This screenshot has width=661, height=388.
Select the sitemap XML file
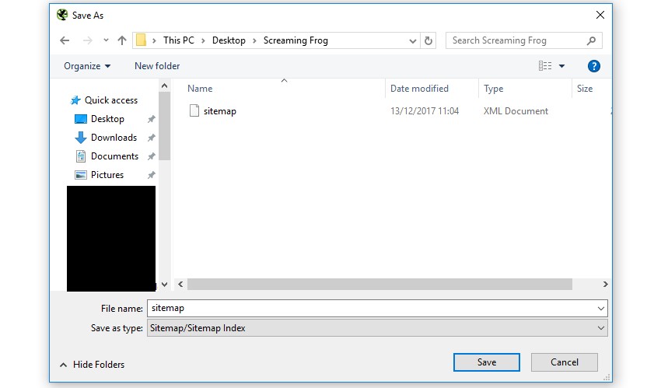pos(219,111)
